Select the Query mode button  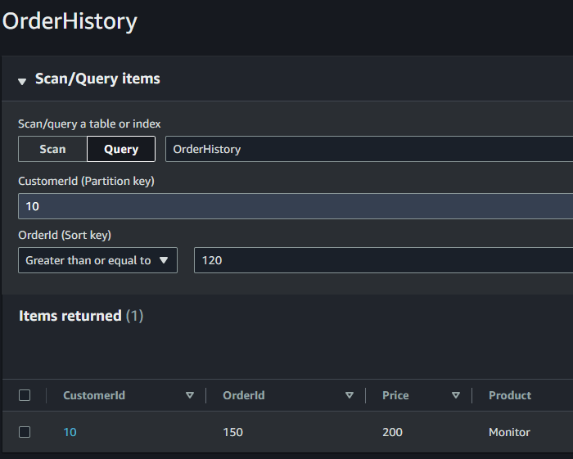click(121, 149)
